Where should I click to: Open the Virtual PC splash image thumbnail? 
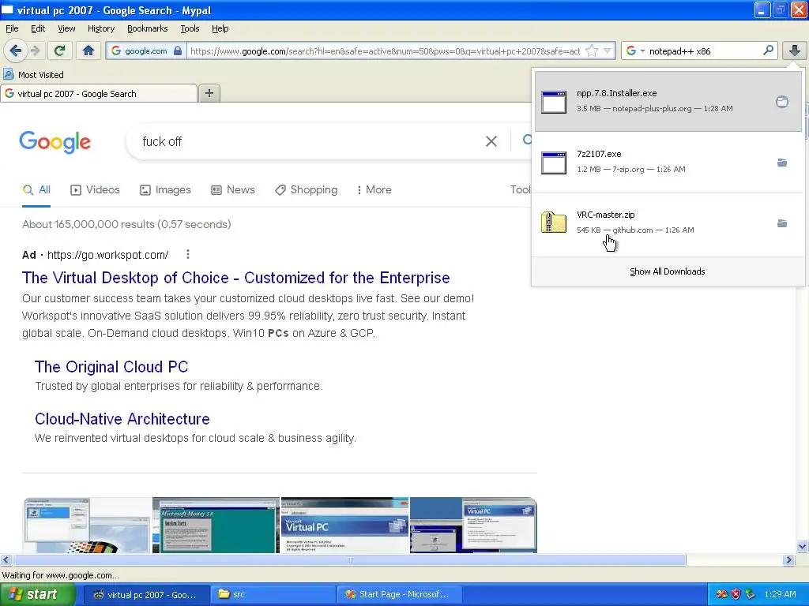[344, 525]
